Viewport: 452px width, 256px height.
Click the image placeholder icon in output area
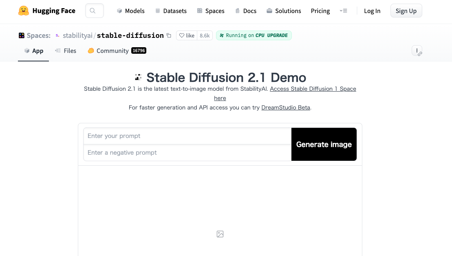[x=220, y=234]
